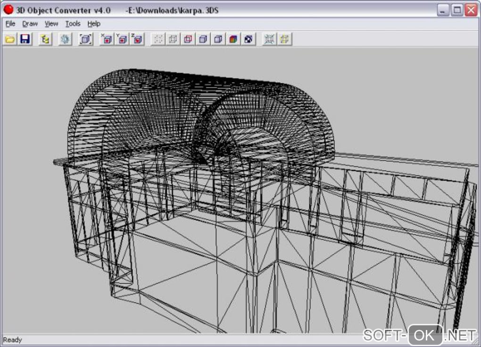
Task: Select the checkered textured cube mode
Action: tap(248, 39)
